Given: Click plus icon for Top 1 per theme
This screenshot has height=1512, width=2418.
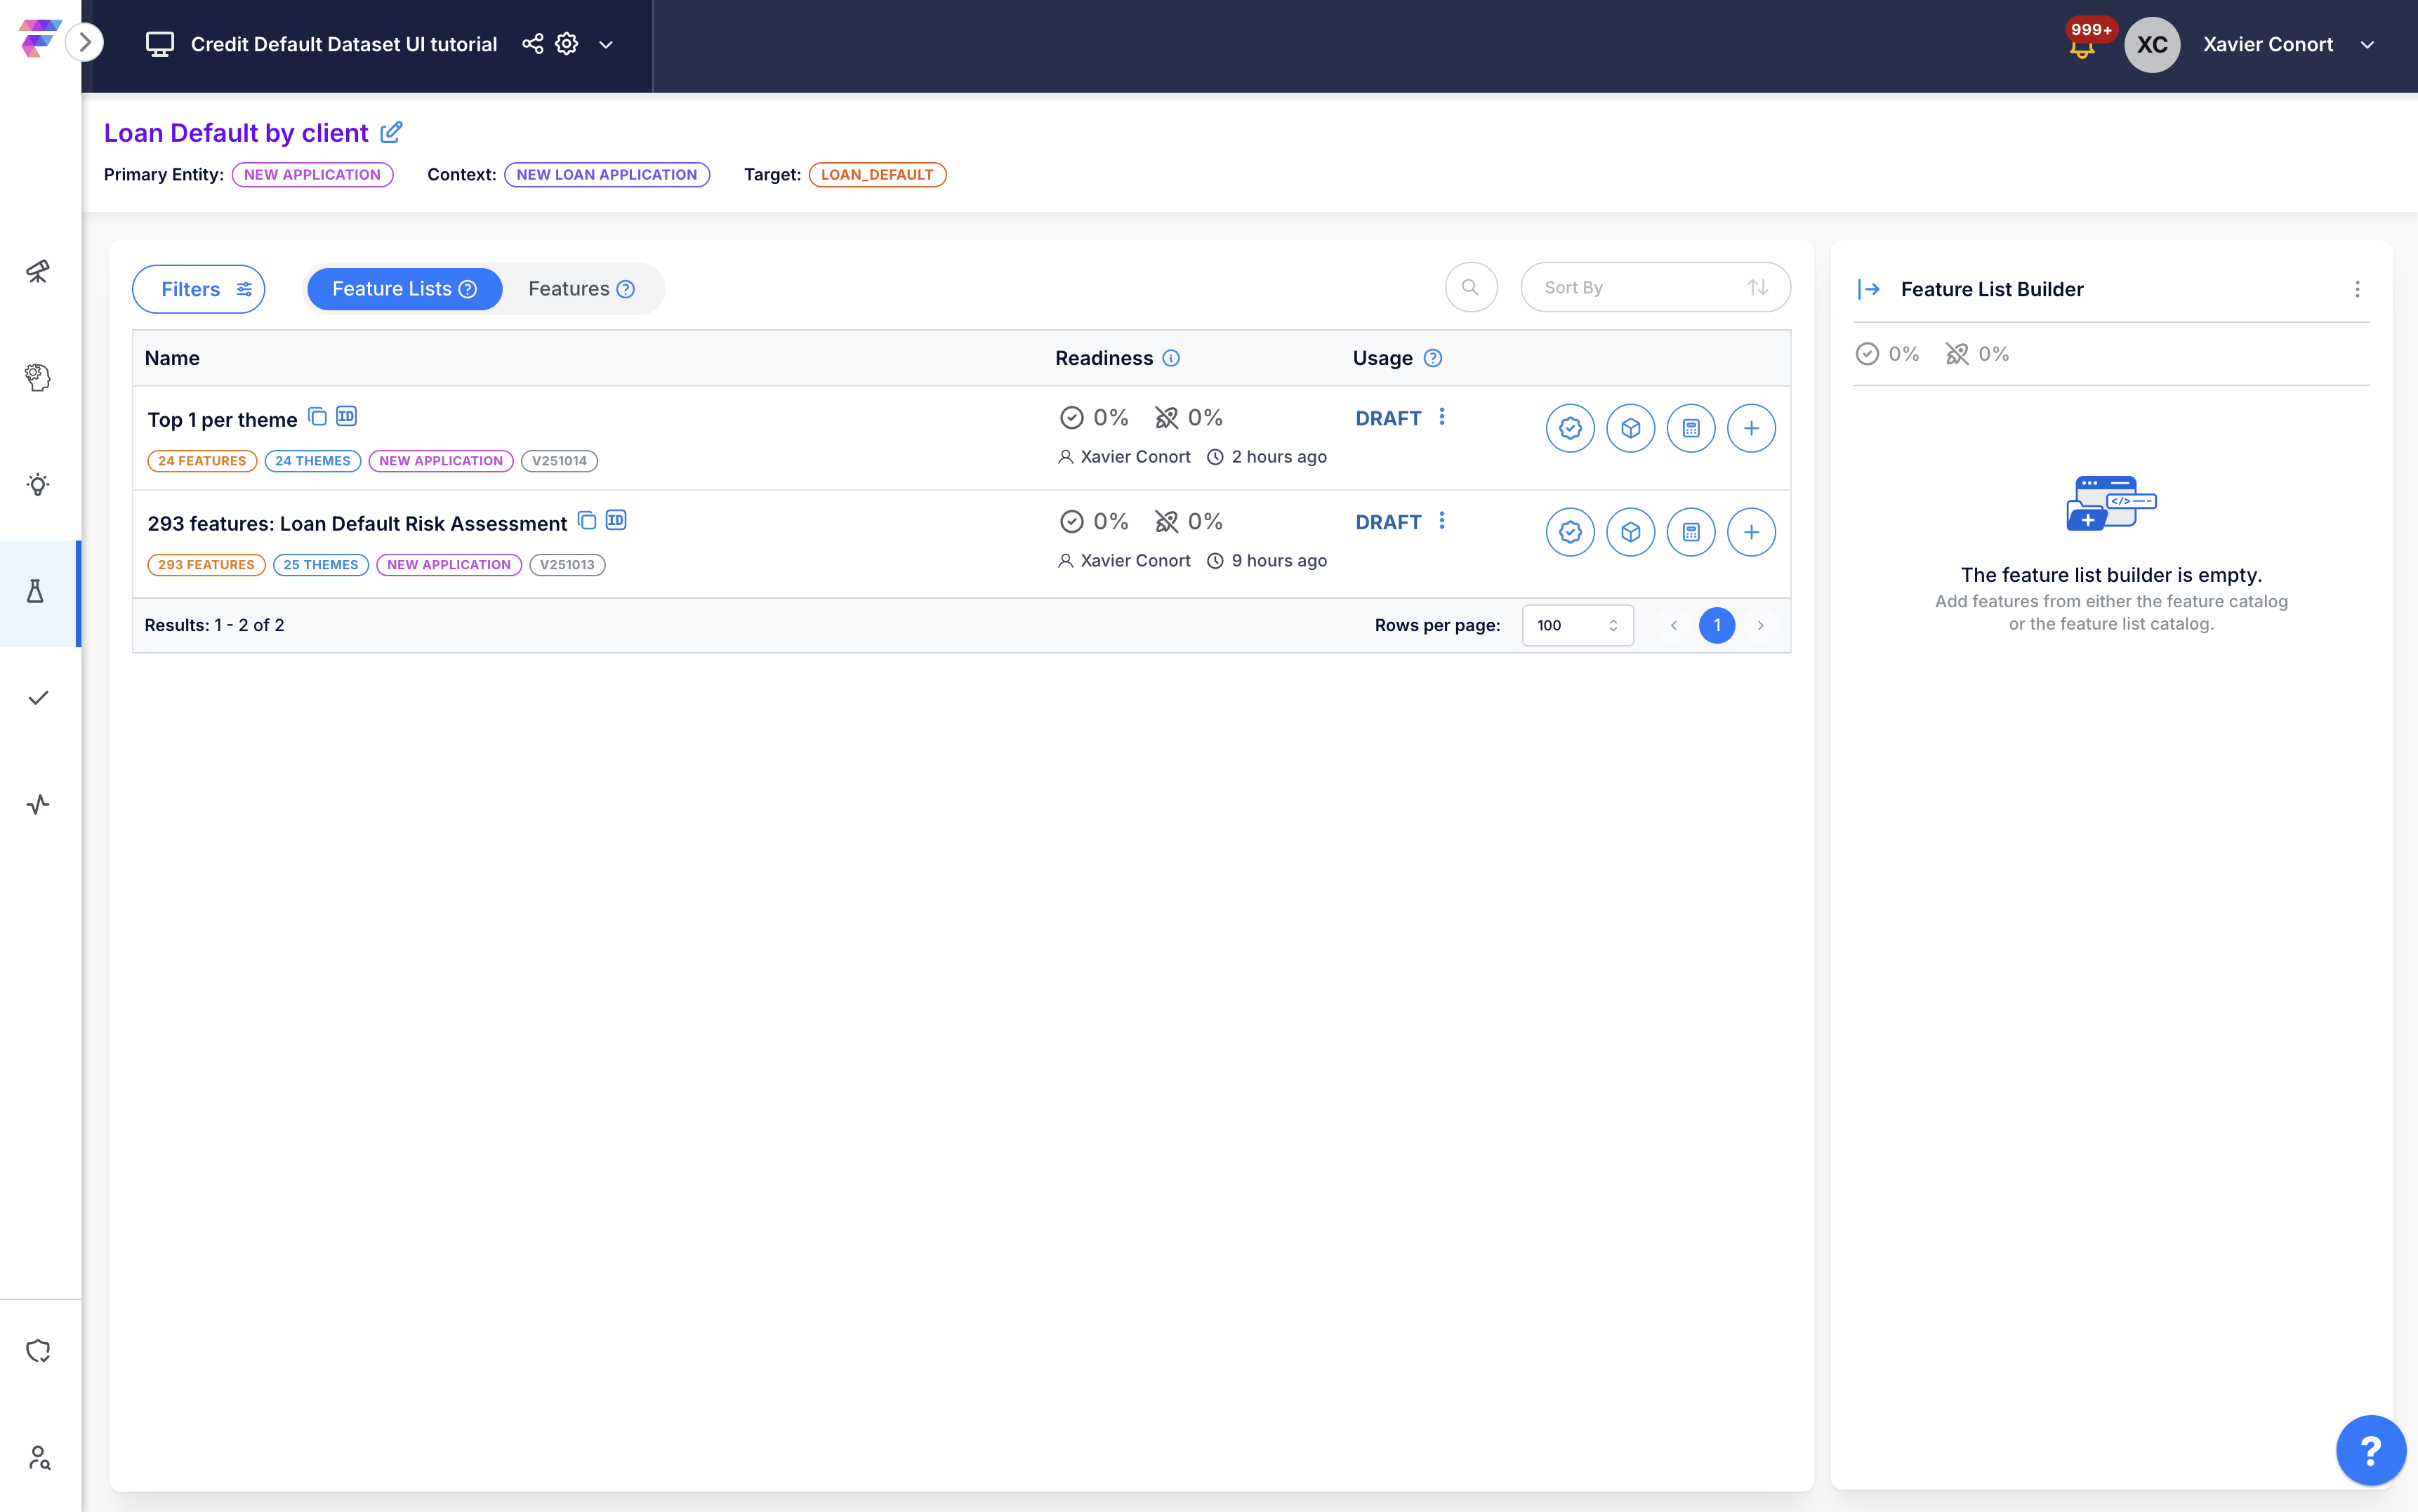Looking at the screenshot, I should click(x=1751, y=428).
